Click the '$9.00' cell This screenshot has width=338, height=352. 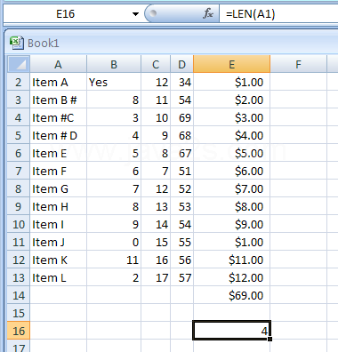point(232,224)
